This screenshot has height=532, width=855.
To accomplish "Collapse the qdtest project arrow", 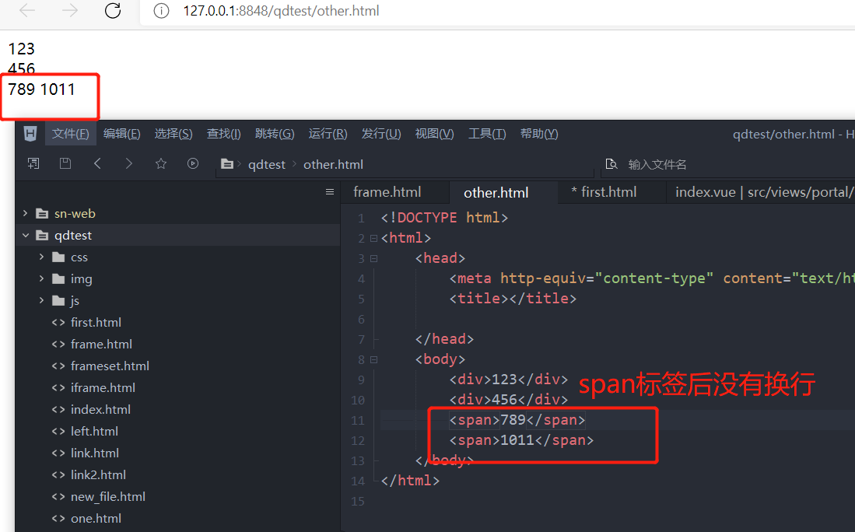I will click(25, 235).
